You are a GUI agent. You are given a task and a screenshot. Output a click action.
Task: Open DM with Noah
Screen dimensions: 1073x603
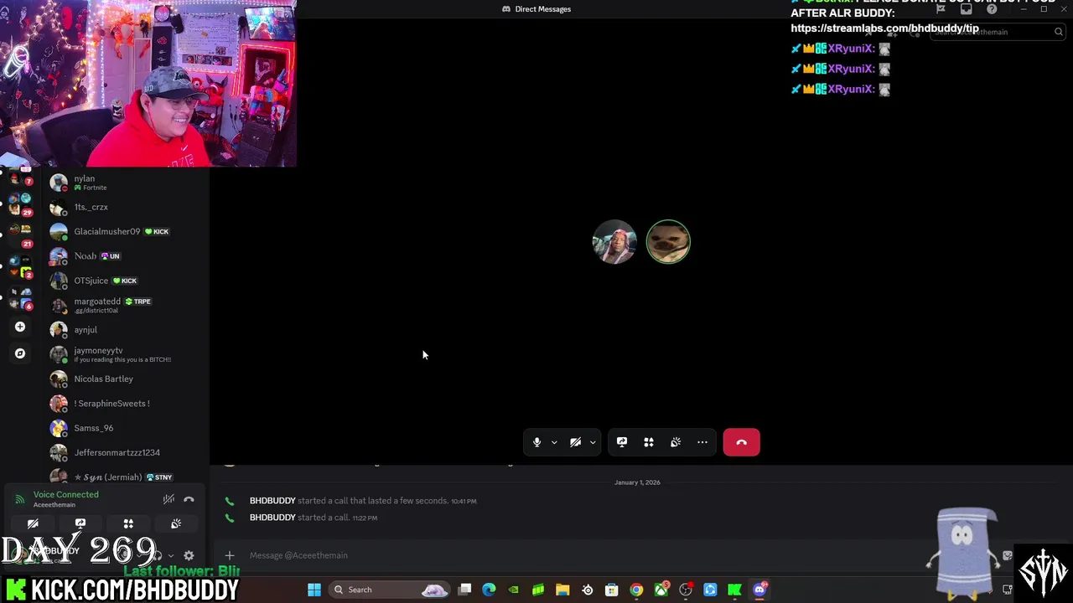coord(126,255)
